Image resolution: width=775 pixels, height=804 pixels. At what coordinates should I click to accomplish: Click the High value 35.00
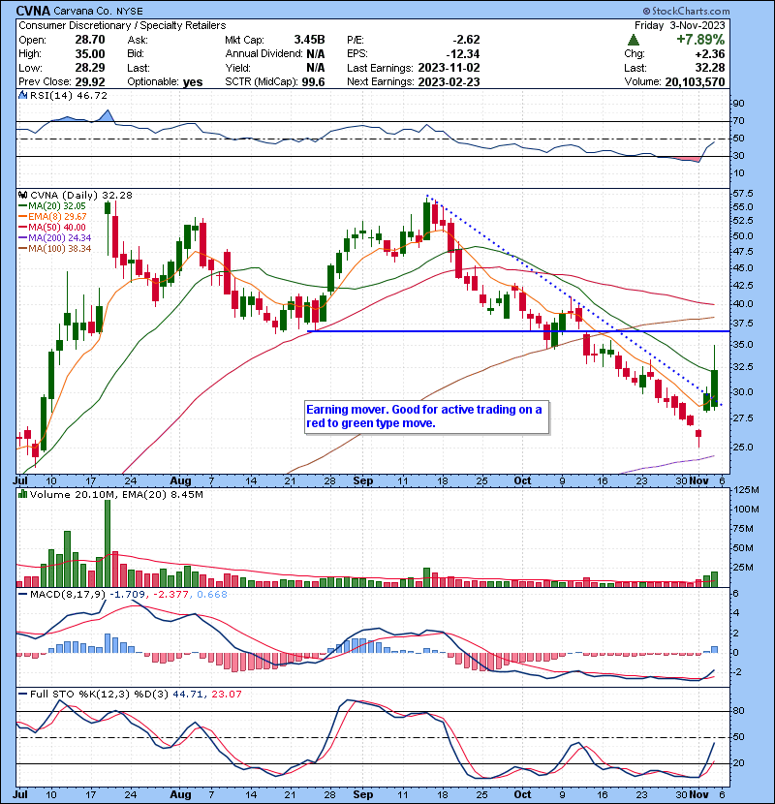pos(90,54)
